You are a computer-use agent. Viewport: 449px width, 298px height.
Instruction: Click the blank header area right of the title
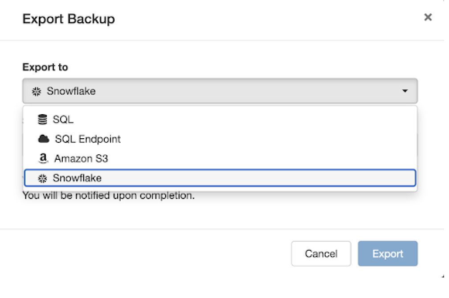coord(267,19)
